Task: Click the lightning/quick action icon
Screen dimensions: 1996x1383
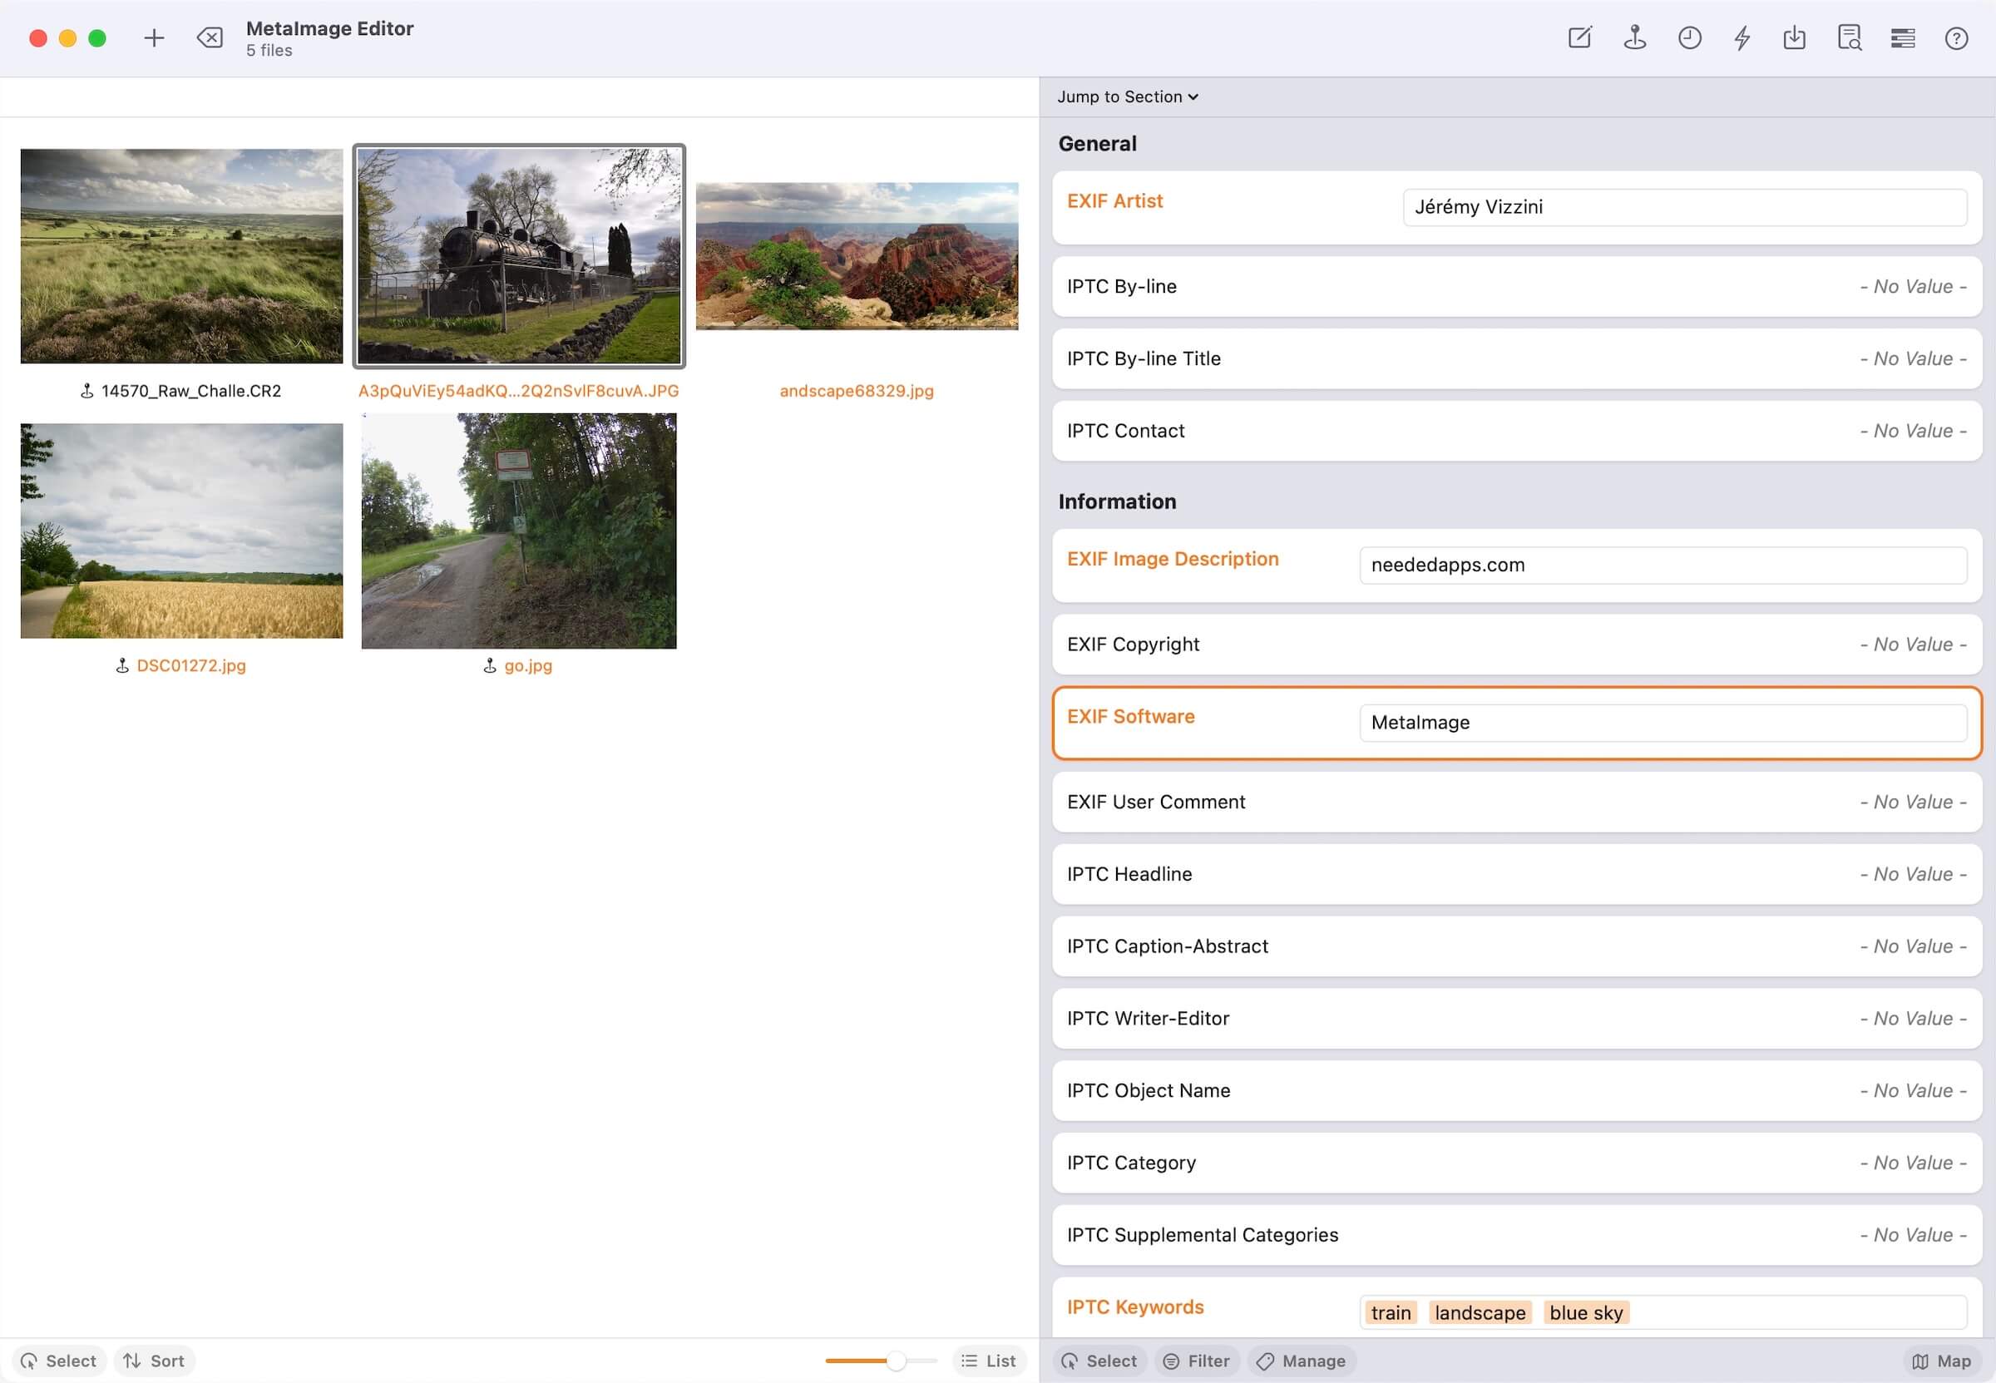Action: 1742,38
